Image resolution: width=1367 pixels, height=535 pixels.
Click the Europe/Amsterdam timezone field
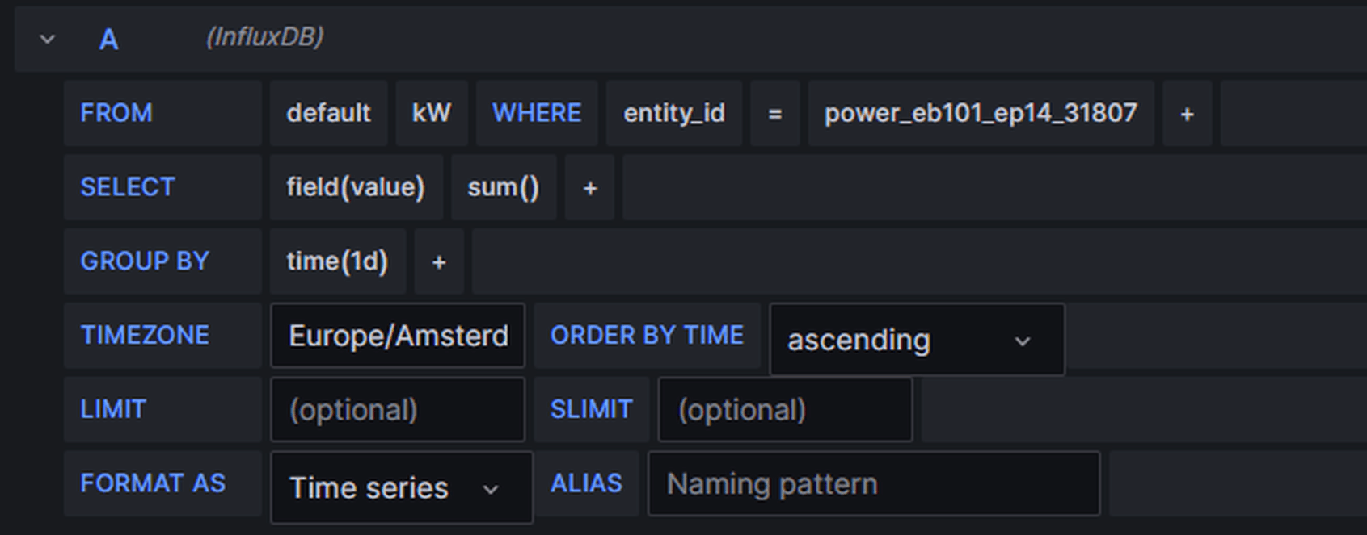coord(398,336)
